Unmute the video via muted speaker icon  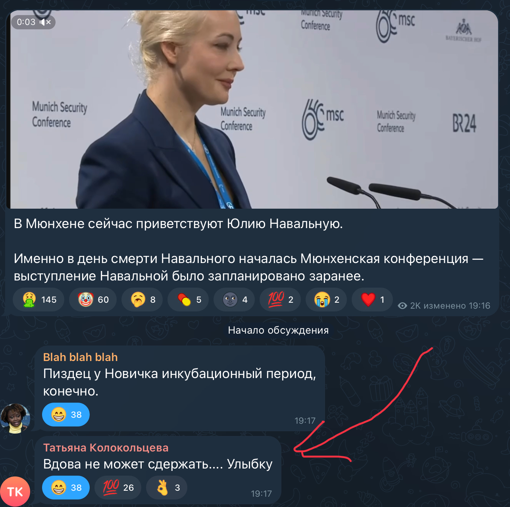(x=45, y=22)
